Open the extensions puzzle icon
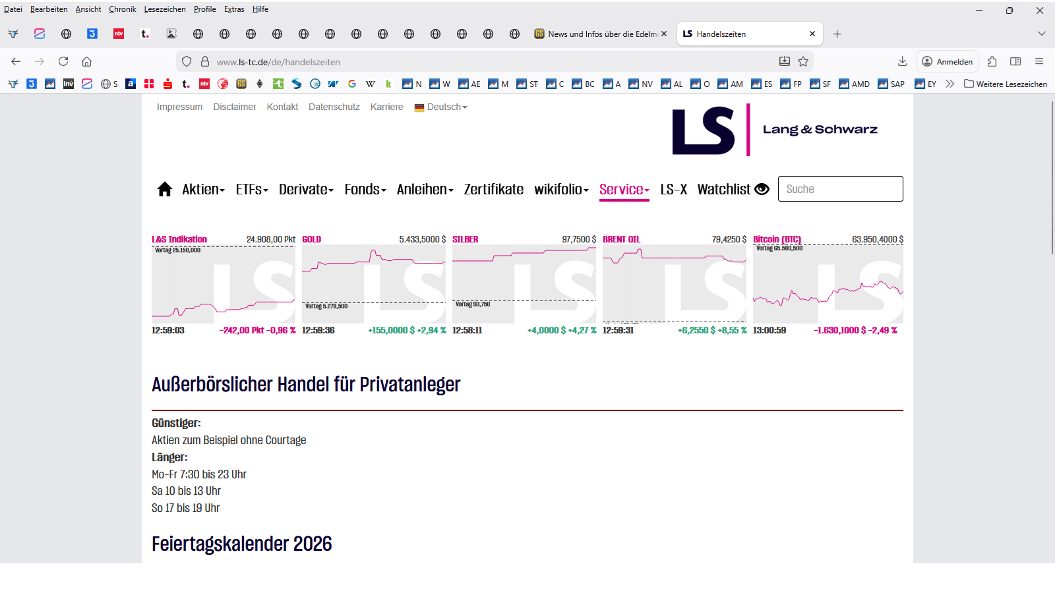This screenshot has height=593, width=1055. tap(992, 61)
